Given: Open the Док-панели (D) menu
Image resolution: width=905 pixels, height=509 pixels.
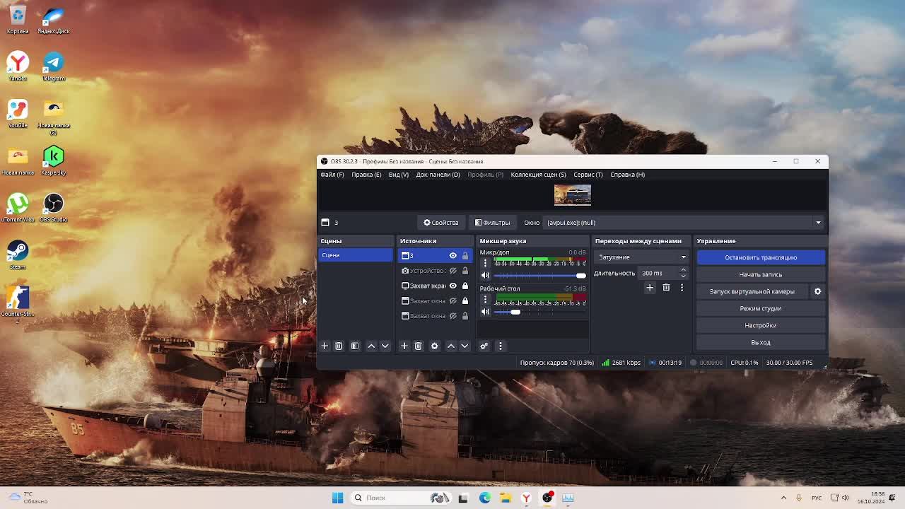Looking at the screenshot, I should click(438, 175).
